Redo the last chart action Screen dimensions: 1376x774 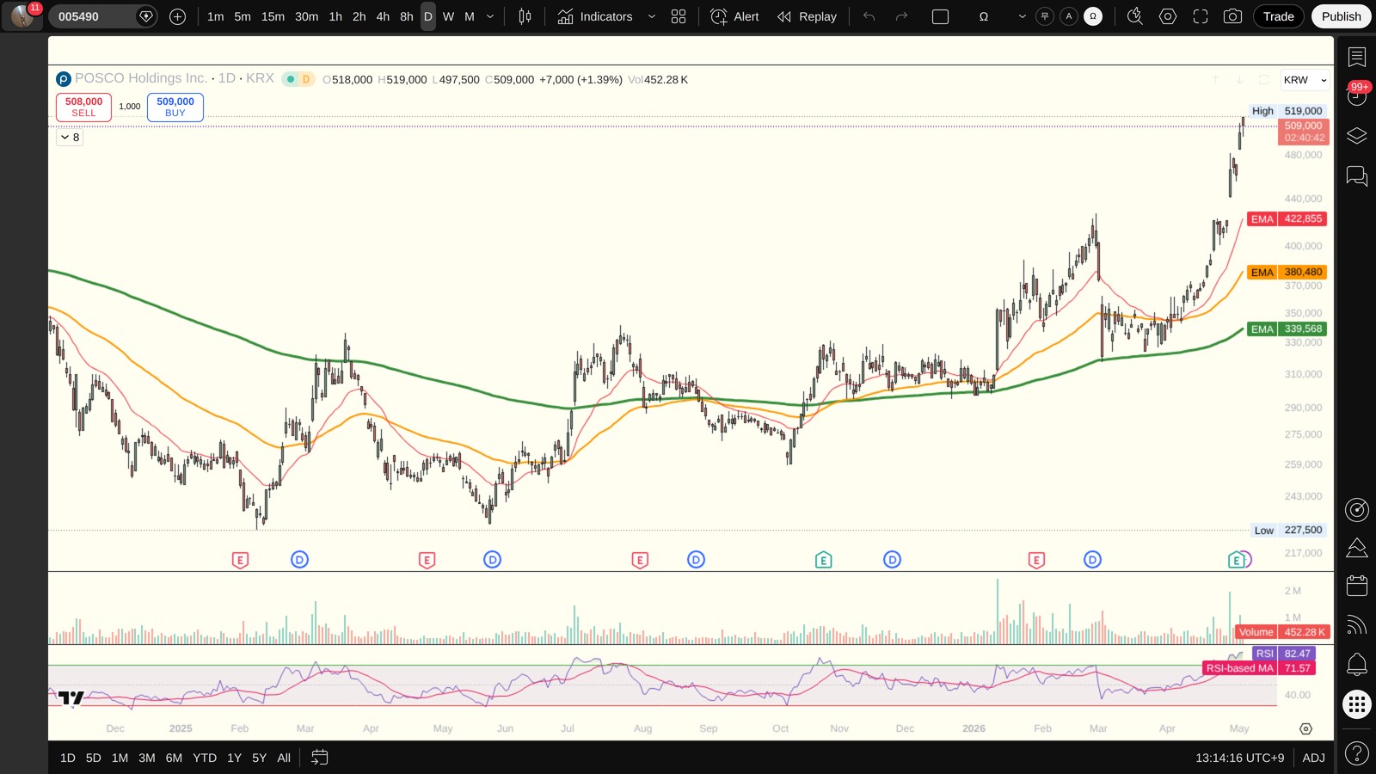click(901, 16)
